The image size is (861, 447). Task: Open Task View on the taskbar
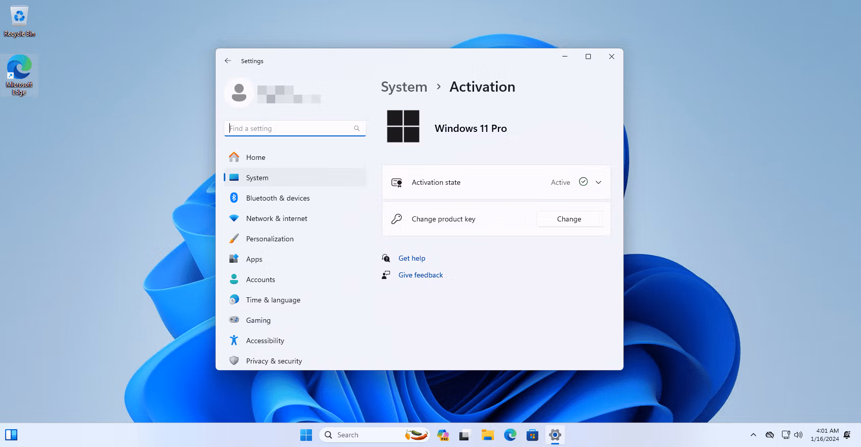(x=464, y=435)
